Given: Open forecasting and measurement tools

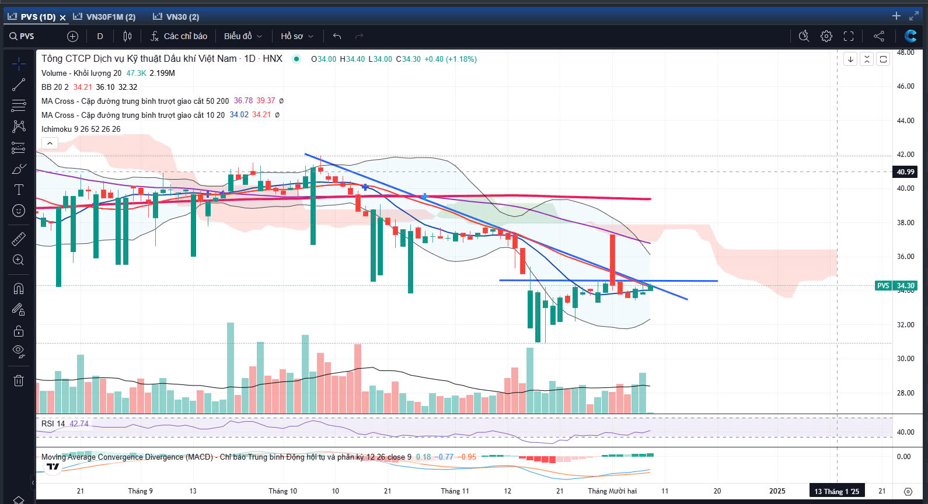Looking at the screenshot, I should (19, 148).
